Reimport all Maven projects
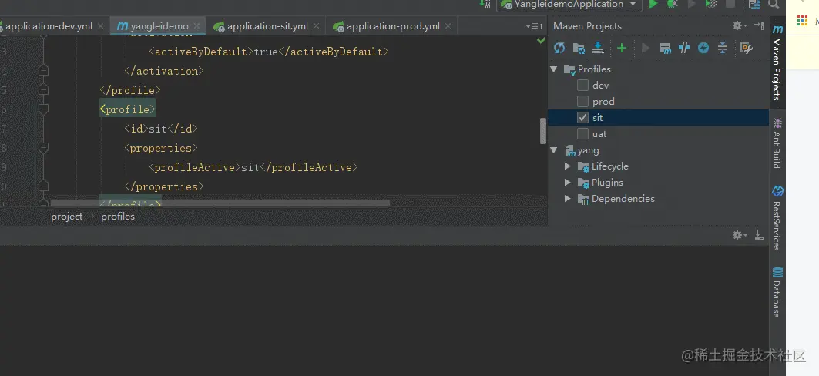Screen dimensions: 819x376 559,48
